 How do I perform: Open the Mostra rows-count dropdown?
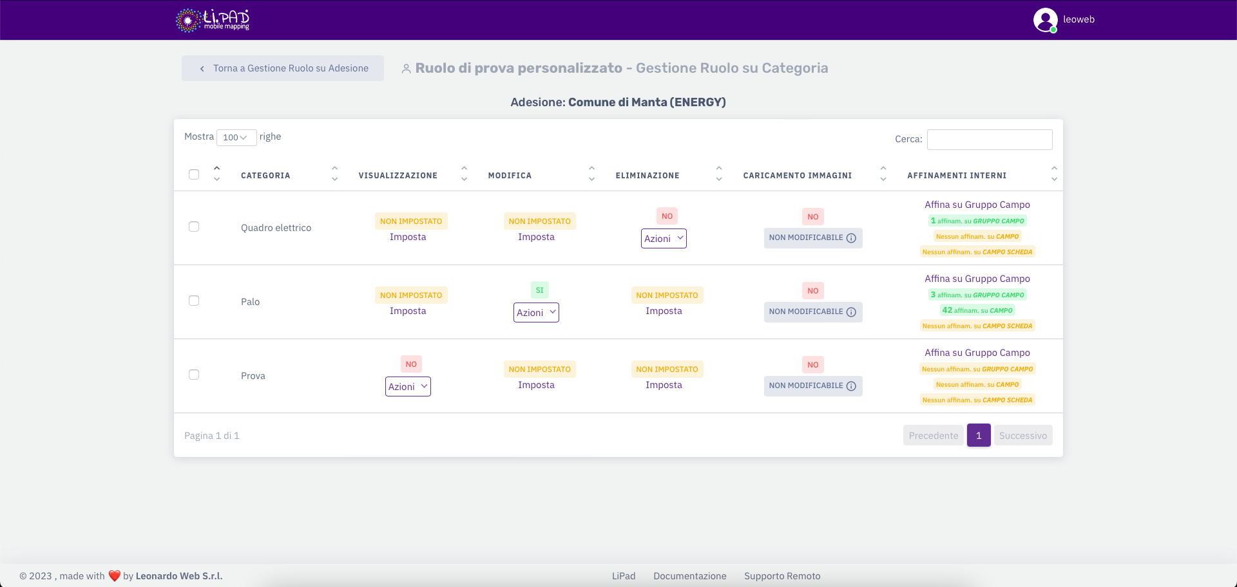pyautogui.click(x=236, y=138)
